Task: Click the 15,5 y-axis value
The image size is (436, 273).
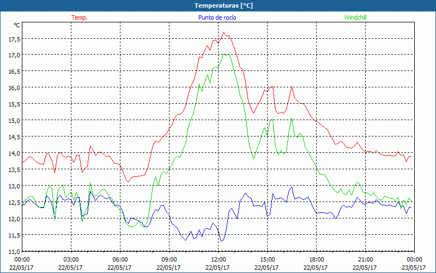Action: click(15, 104)
